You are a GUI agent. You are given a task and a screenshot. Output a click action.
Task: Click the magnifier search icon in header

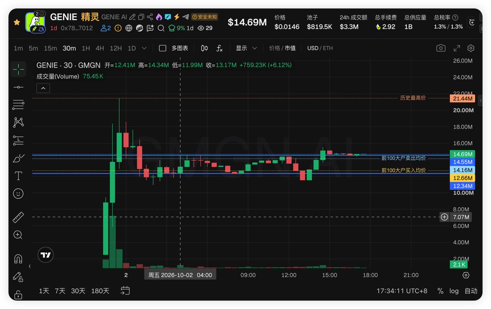coord(161,28)
